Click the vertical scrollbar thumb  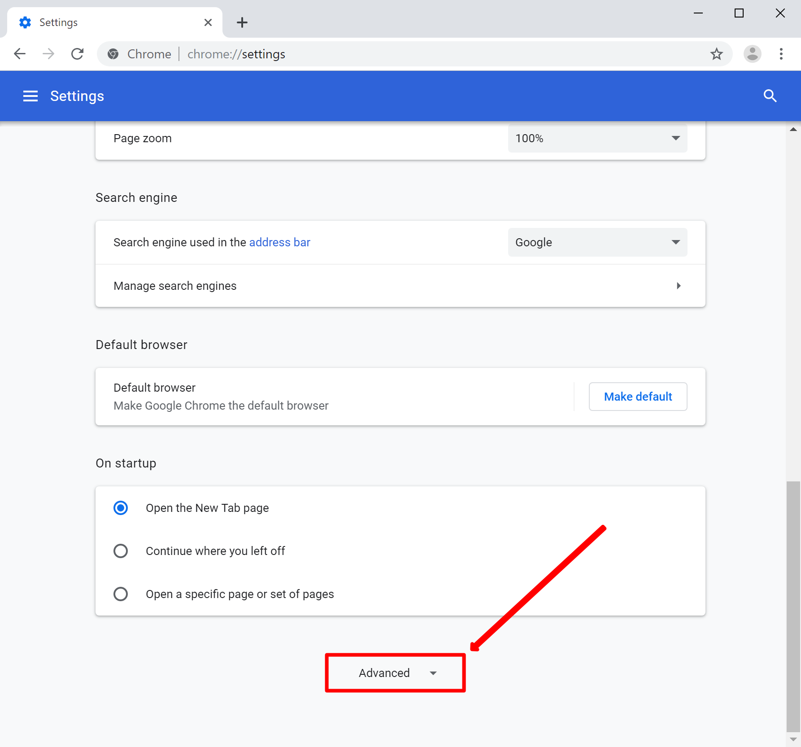(793, 607)
